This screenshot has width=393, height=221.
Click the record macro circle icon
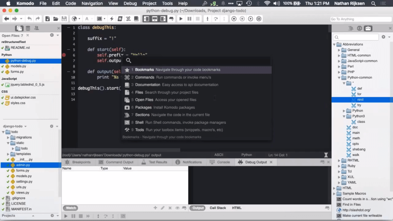234,19
